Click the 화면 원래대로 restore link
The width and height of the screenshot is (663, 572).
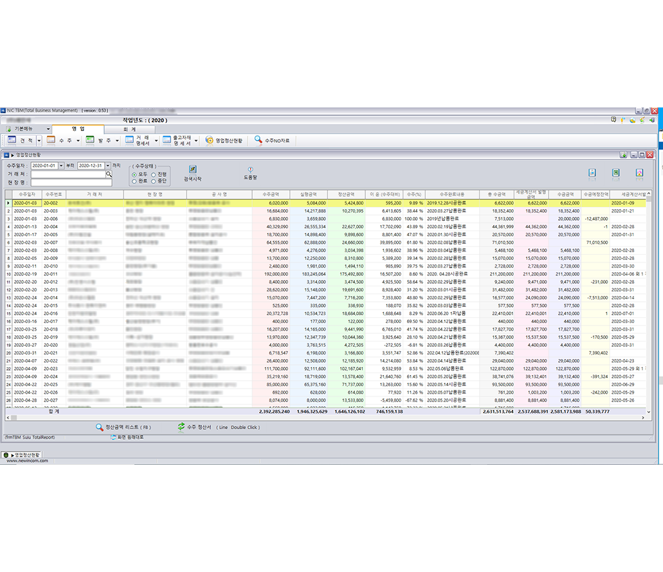[127, 438]
